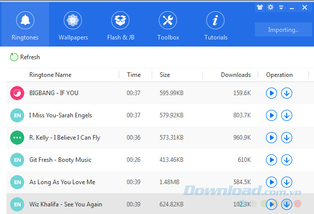Play Git Fresh - Booty Music ringtone
The height and width of the screenshot is (214, 314).
coord(272,160)
